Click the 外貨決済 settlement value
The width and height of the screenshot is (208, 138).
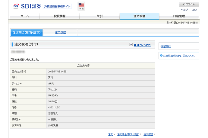click(x=53, y=125)
